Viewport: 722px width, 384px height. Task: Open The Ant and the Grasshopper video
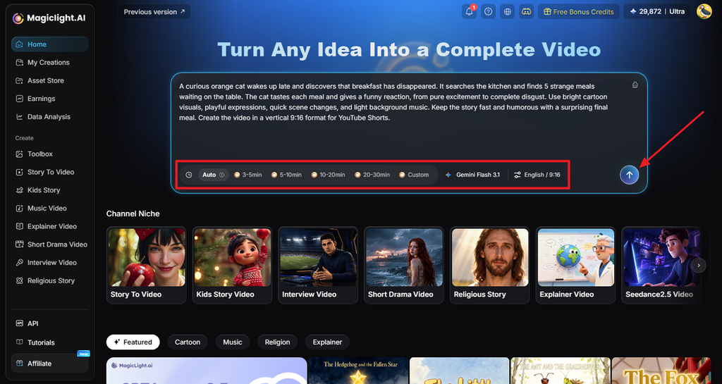[561, 371]
